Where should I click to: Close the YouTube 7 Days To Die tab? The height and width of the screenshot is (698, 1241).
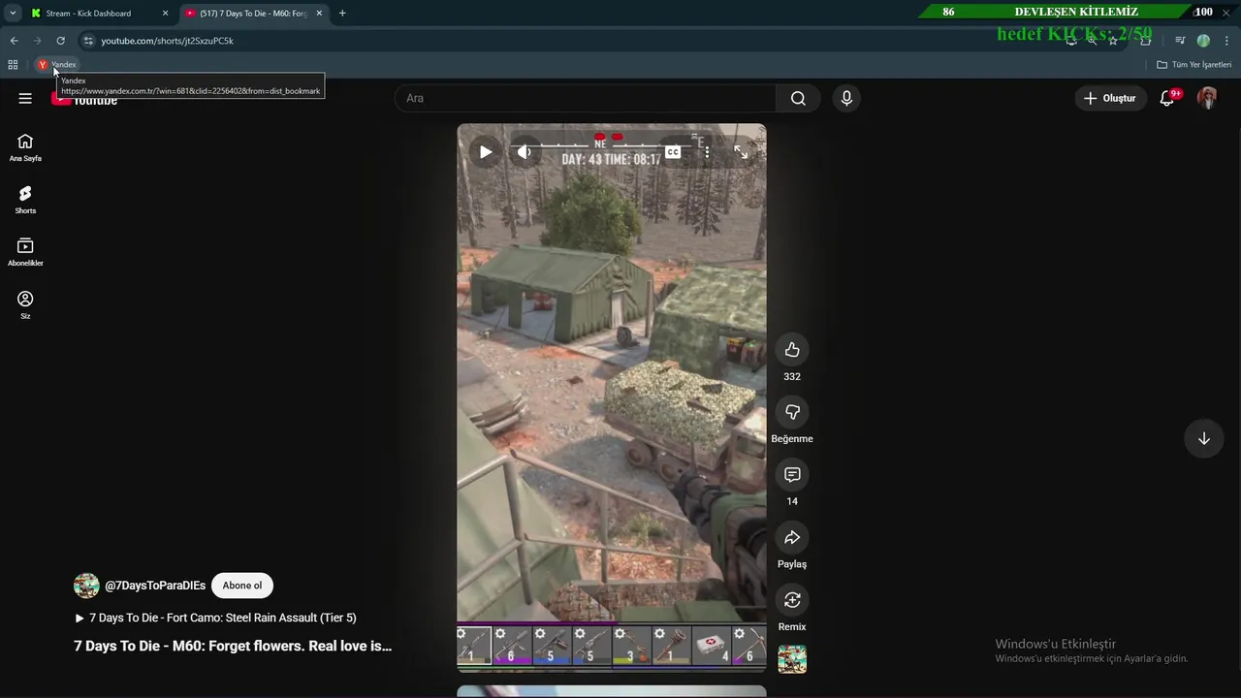[319, 14]
